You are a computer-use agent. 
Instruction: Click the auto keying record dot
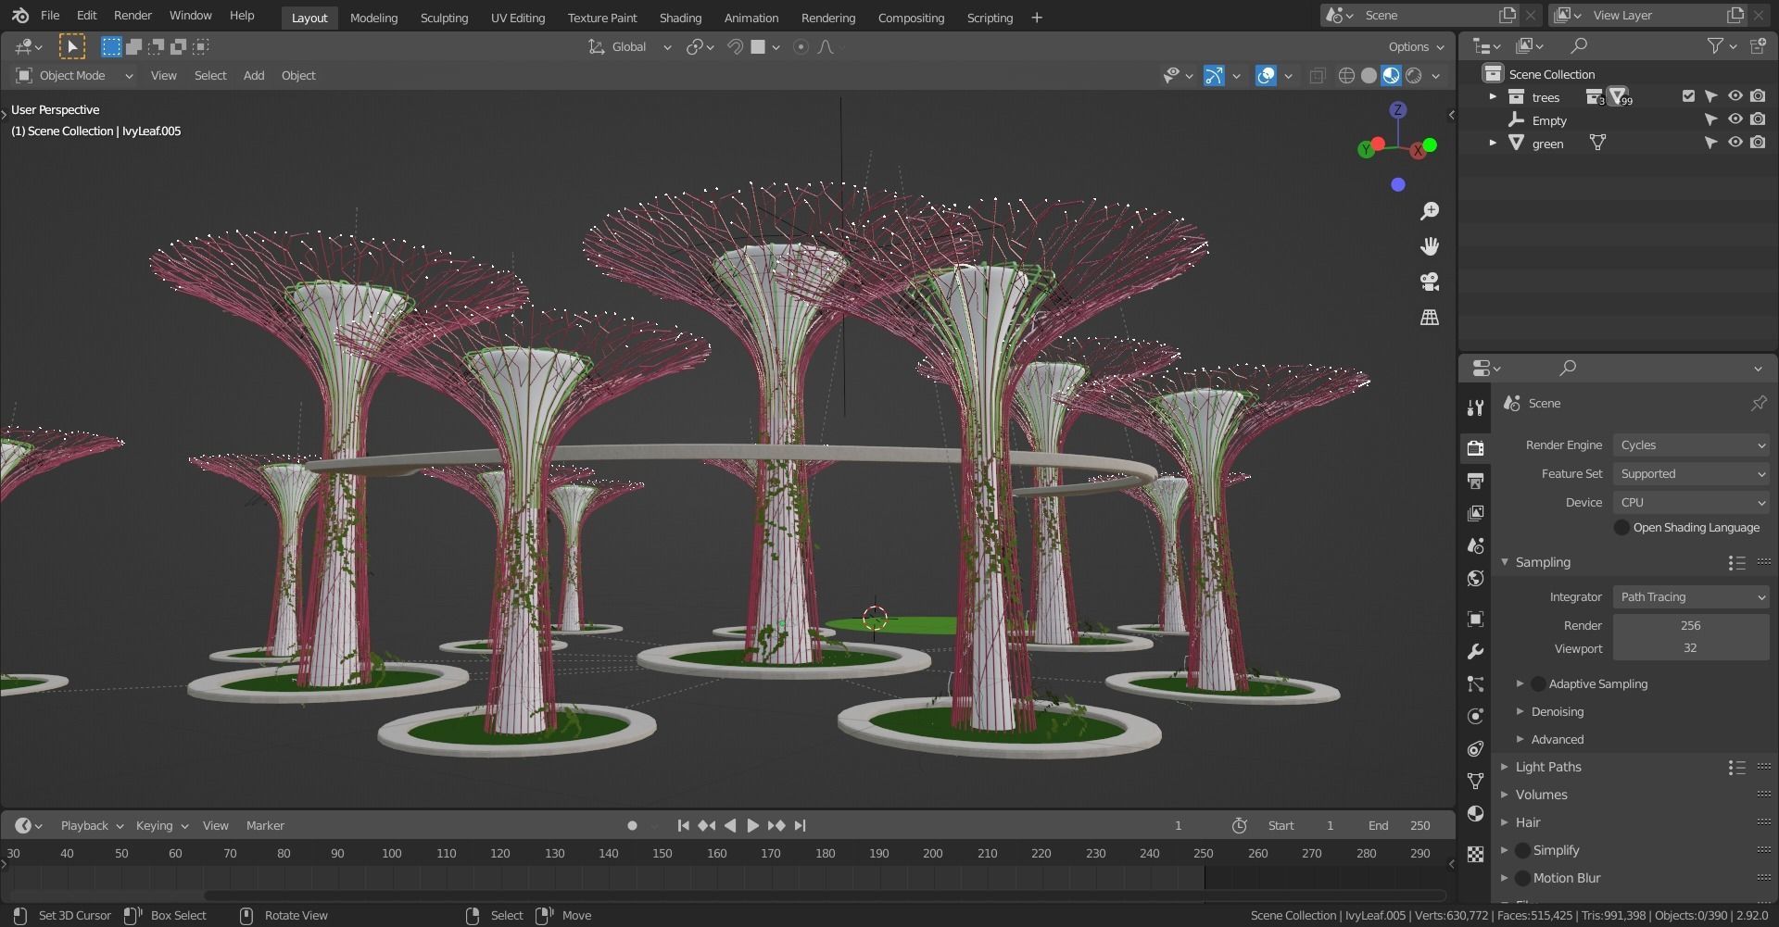coord(632,825)
